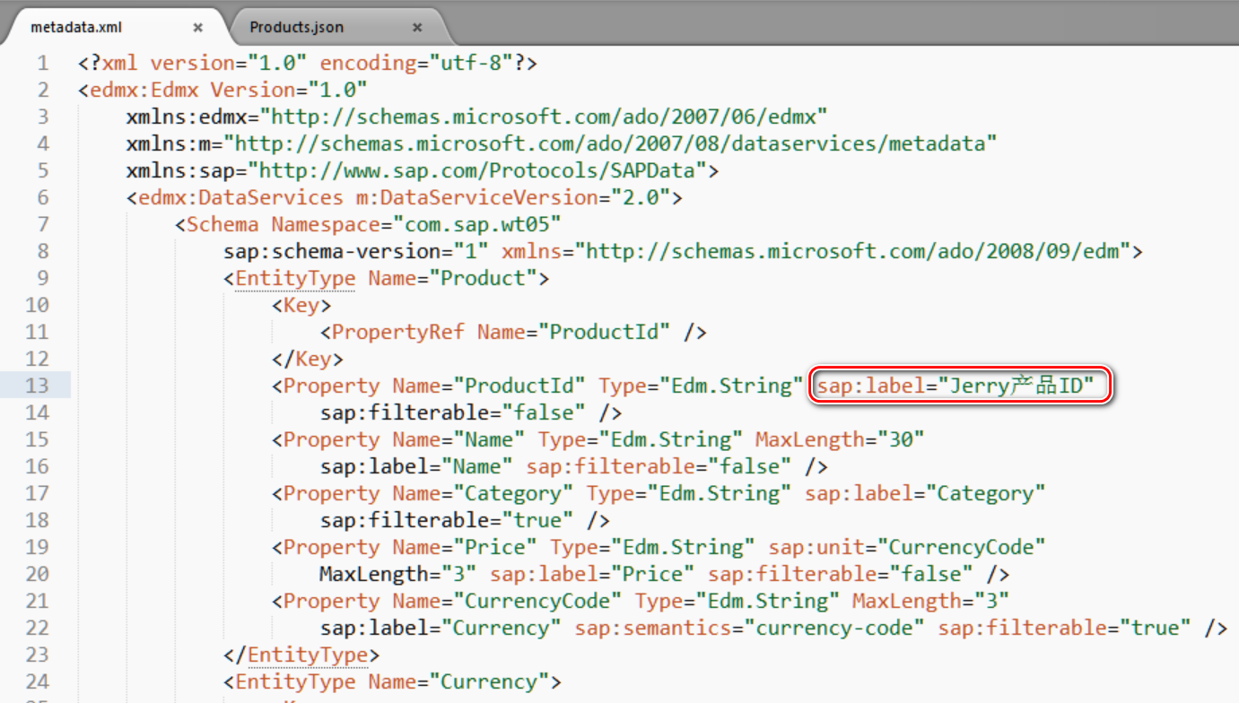Viewport: 1239px width, 703px height.
Task: Click "Currency" entity name on line 24
Action: pos(490,681)
